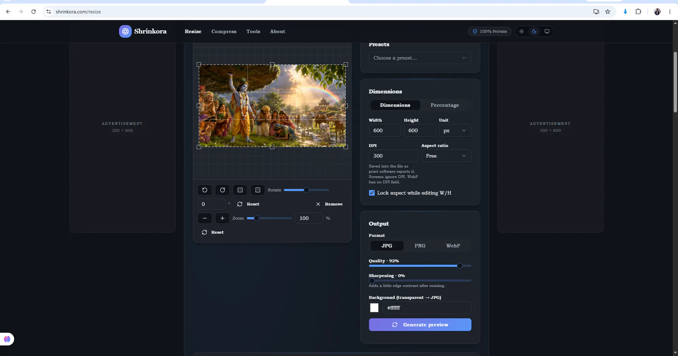Click the zoom percent input field

309,218
